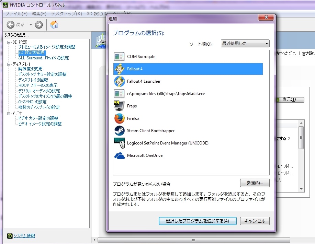Click the Fallout 4 Launcher icon
Image resolution: width=315 pixels, height=244 pixels.
click(x=119, y=81)
